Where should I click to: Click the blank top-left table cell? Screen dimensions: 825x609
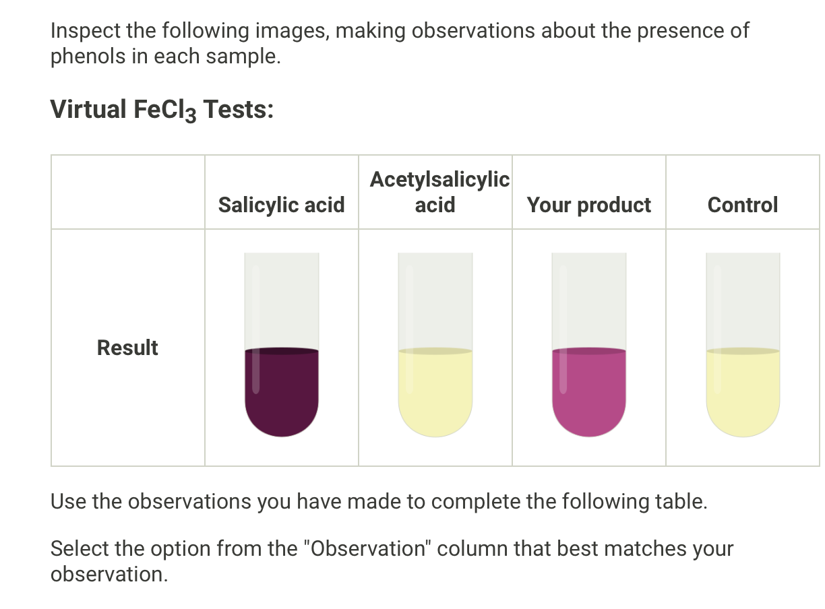coord(127,192)
